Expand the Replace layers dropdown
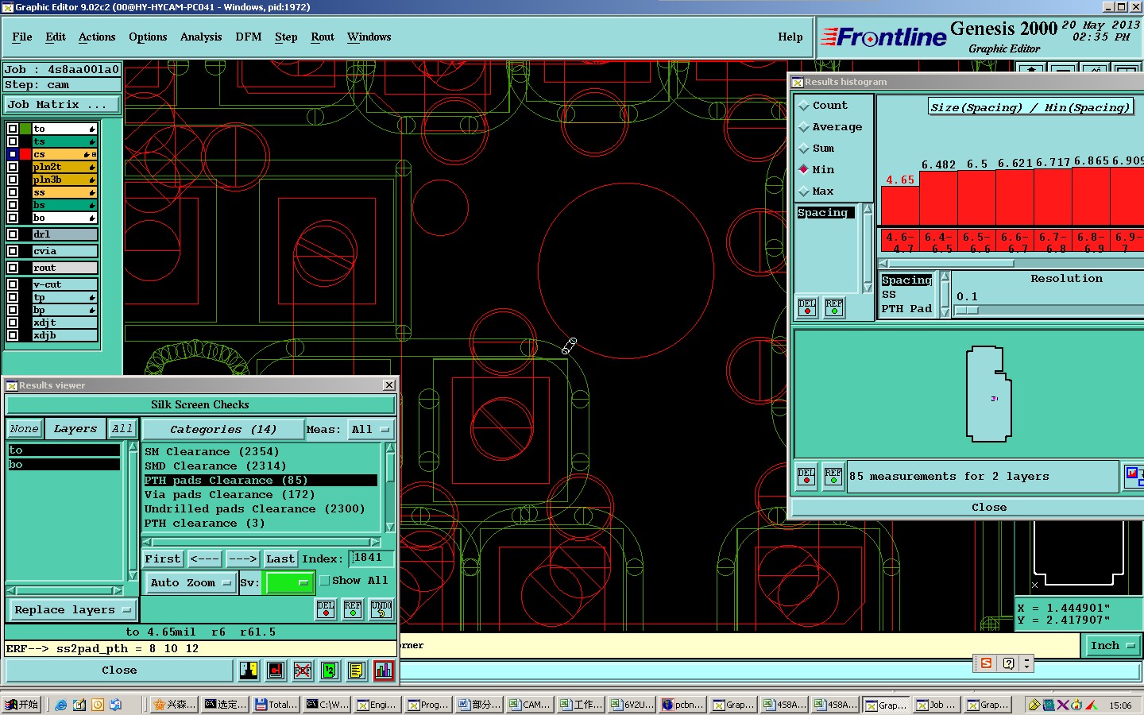 [x=72, y=610]
